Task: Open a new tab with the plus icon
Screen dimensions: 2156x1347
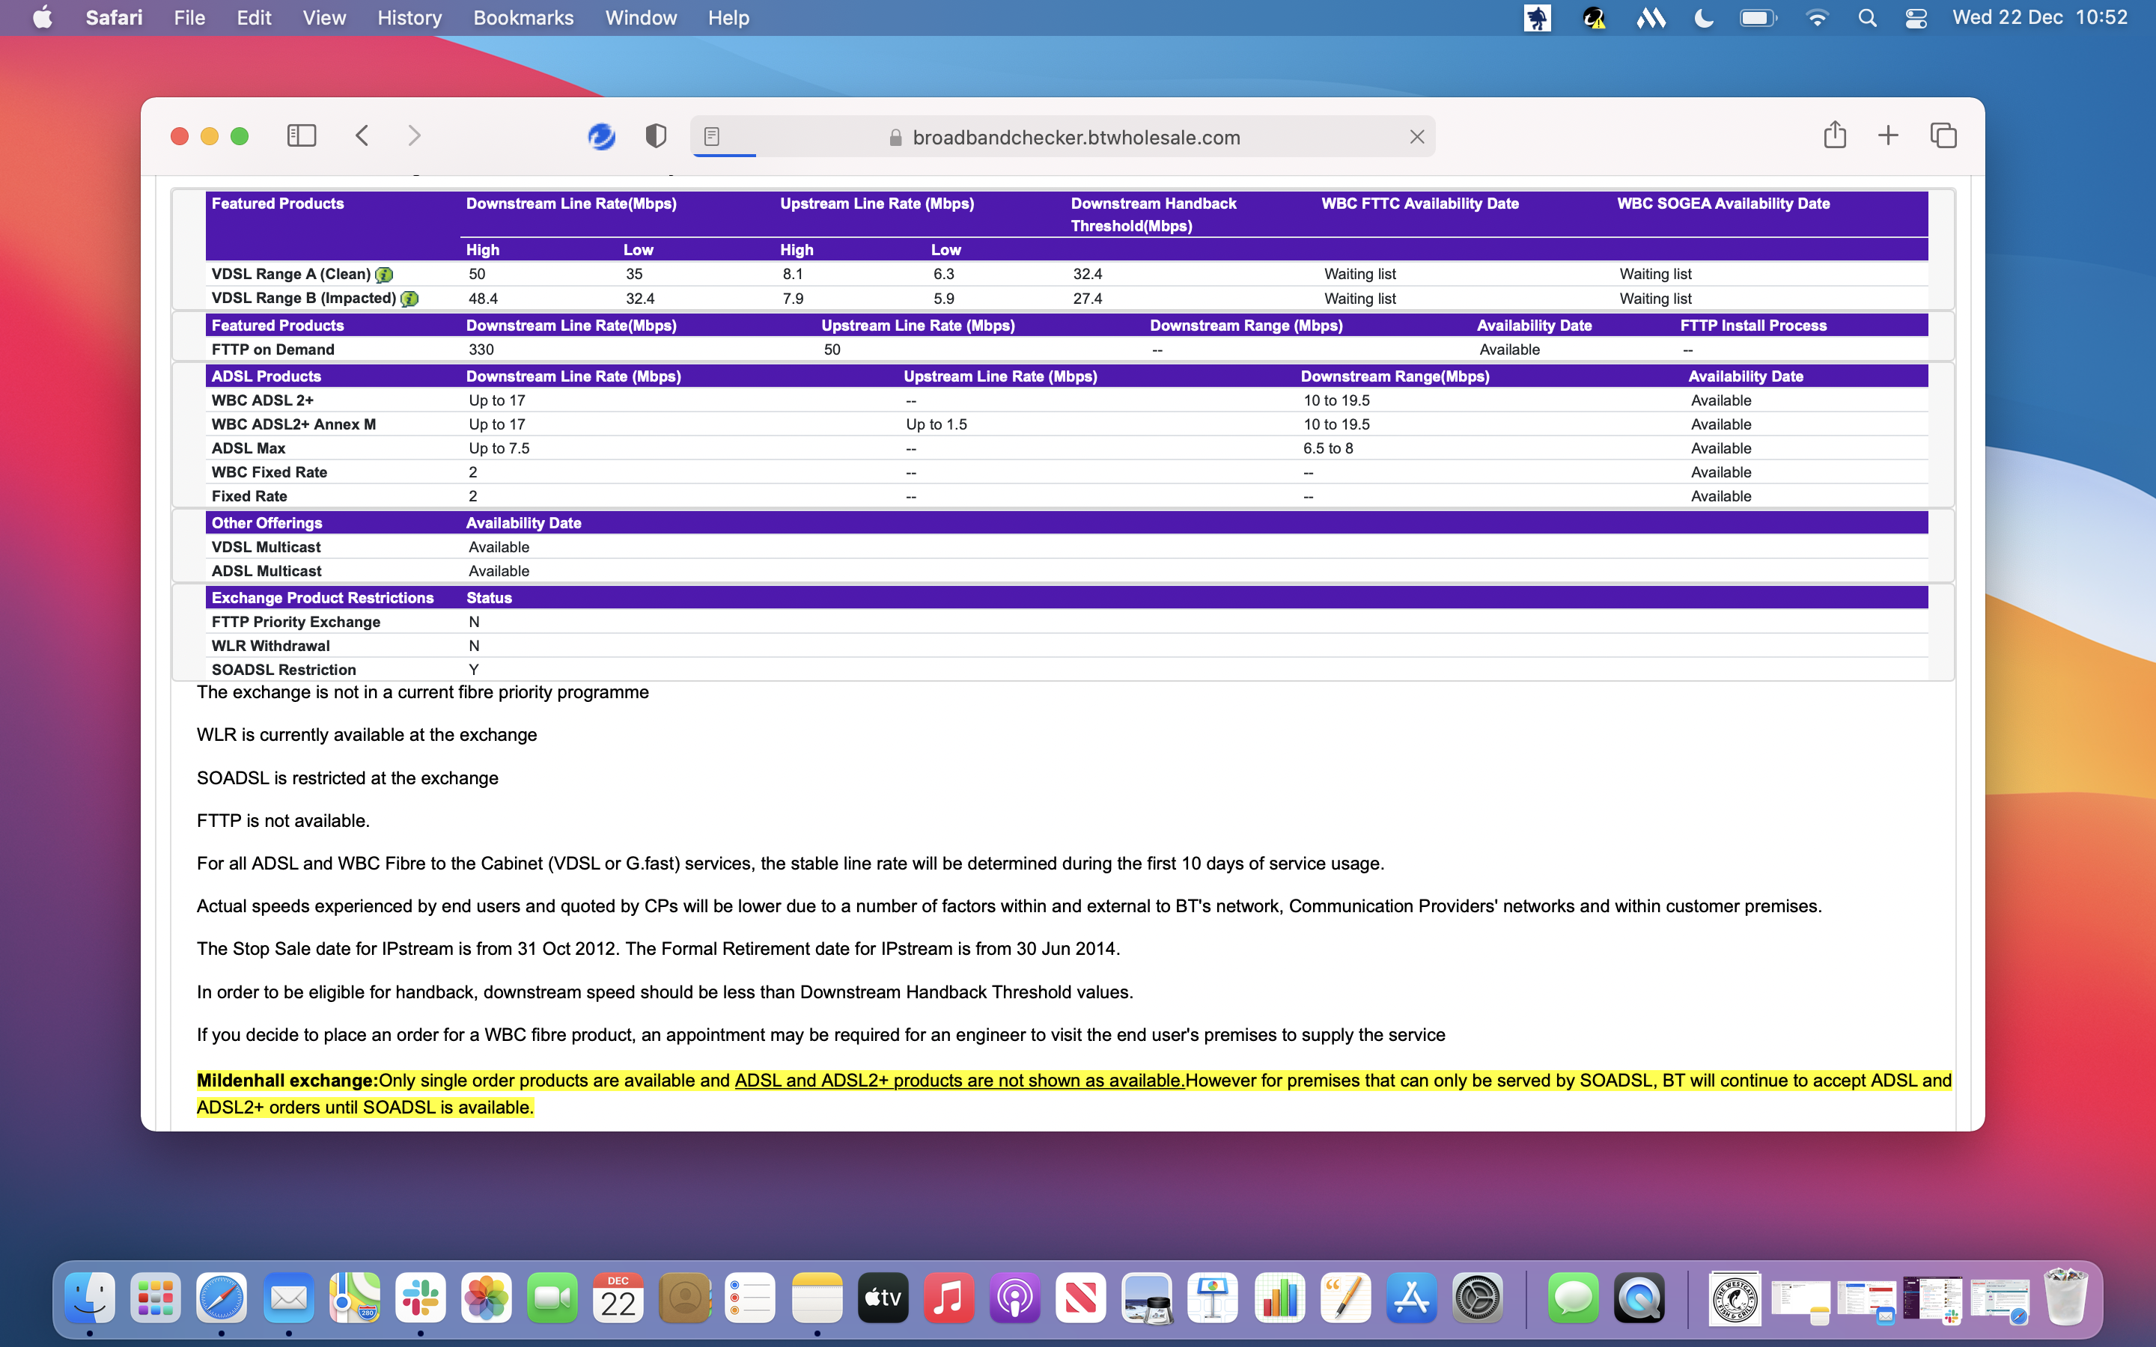Action: (1888, 135)
